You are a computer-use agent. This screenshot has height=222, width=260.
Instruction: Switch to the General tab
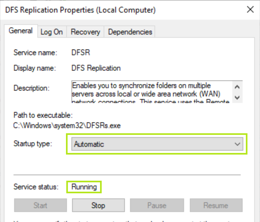point(21,31)
